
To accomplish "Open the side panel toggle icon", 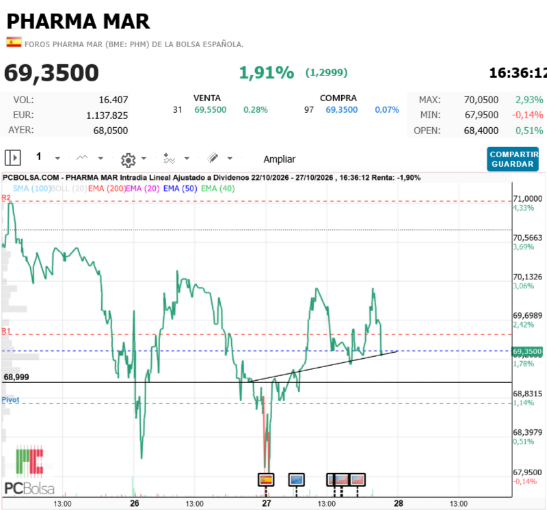I will click(13, 158).
